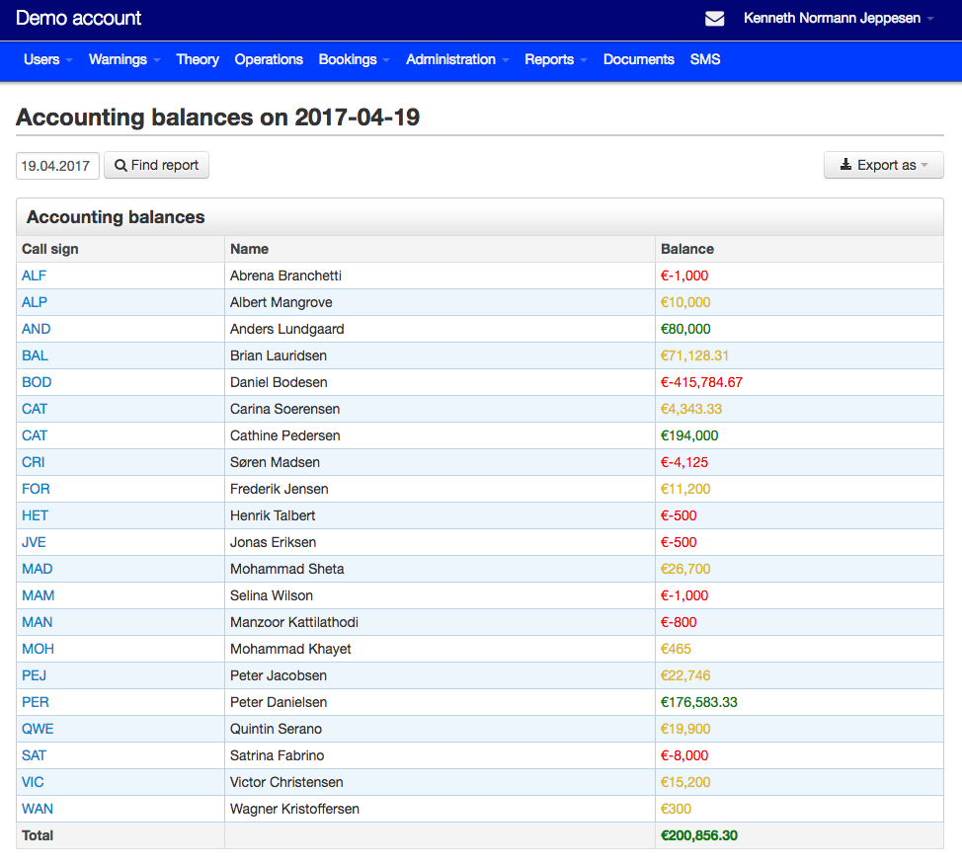The height and width of the screenshot is (865, 962).
Task: Open the Export as dropdown
Action: click(883, 165)
